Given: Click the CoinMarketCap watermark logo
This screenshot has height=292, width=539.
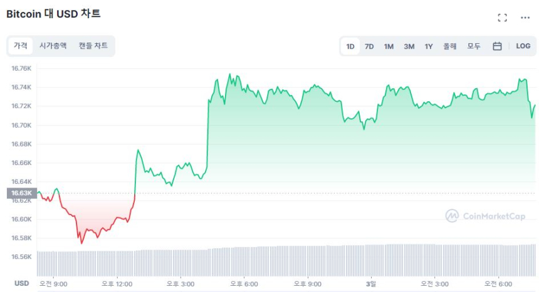Looking at the screenshot, I should [485, 216].
